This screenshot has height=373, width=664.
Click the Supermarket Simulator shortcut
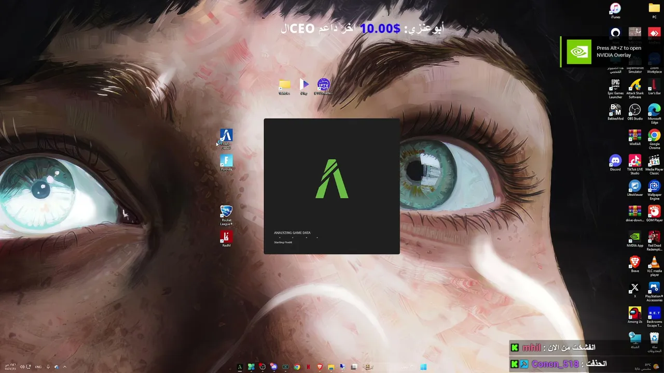pyautogui.click(x=635, y=64)
